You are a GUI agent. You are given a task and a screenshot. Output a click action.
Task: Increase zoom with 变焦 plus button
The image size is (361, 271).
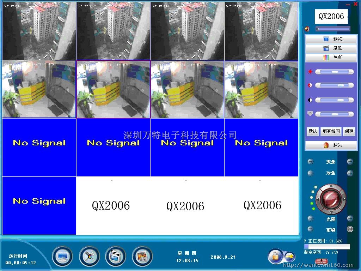click(x=350, y=162)
